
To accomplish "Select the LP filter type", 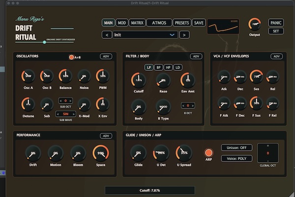I will pyautogui.click(x=149, y=67).
